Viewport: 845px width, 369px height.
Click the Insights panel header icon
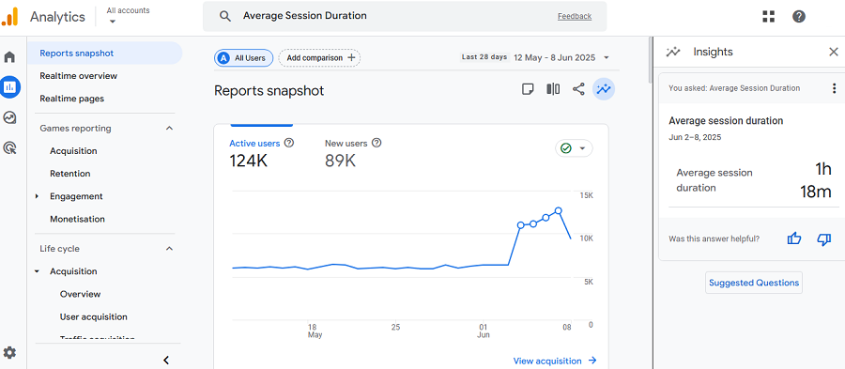[x=672, y=52]
